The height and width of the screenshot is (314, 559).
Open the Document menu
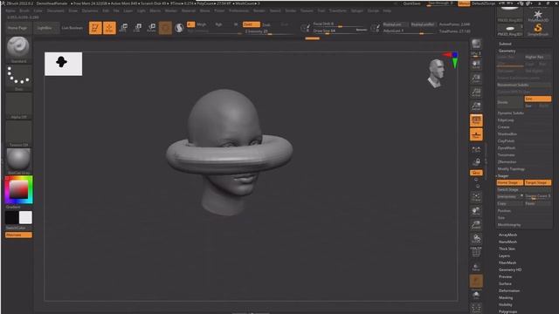coord(56,10)
